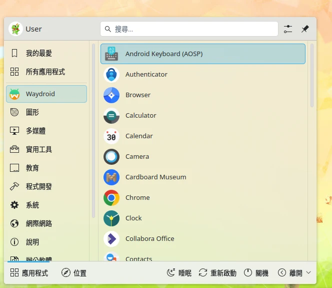Click the "Calculator" text label
The image size is (332, 288).
pyautogui.click(x=141, y=116)
